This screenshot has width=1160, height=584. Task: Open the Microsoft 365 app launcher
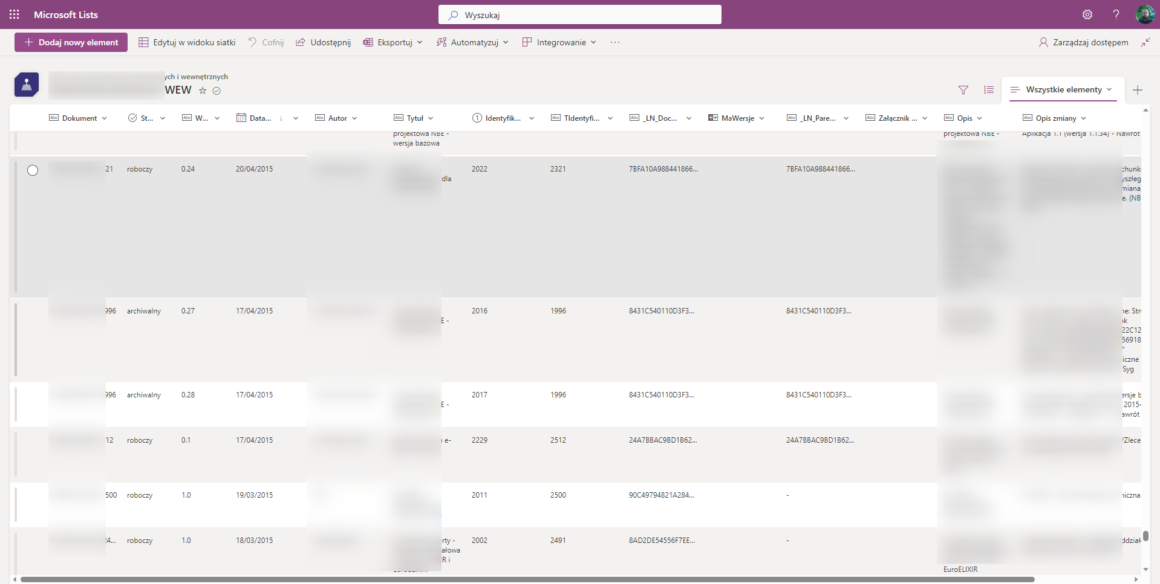14,14
